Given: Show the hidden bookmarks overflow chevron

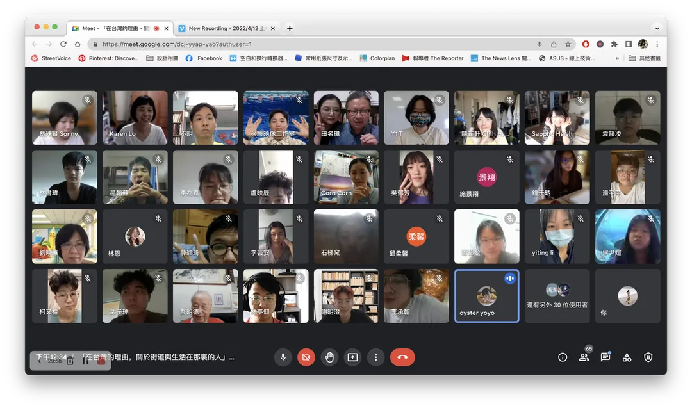Looking at the screenshot, I should [617, 58].
